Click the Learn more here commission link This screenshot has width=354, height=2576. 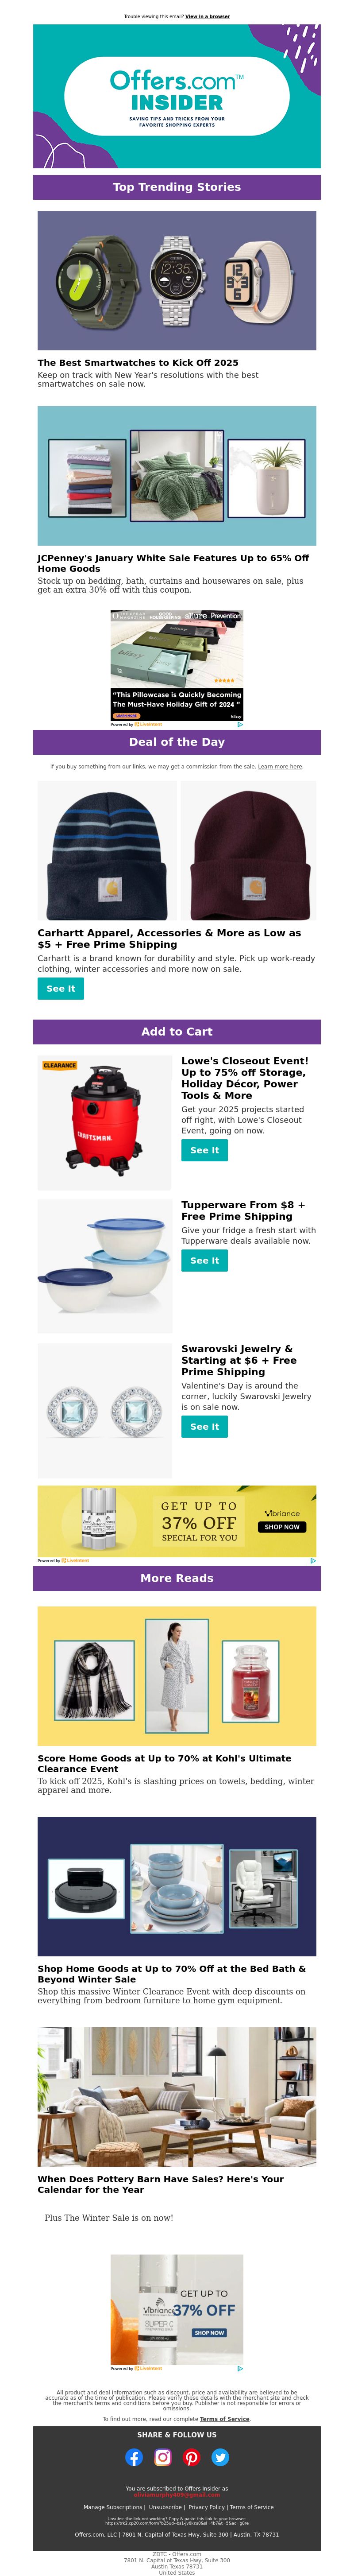pyautogui.click(x=280, y=767)
